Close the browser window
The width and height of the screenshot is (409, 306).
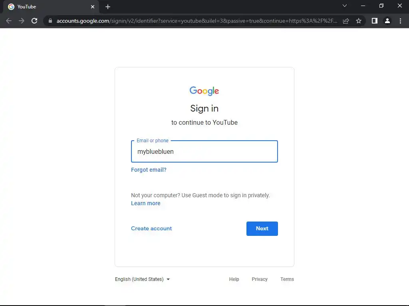click(399, 6)
